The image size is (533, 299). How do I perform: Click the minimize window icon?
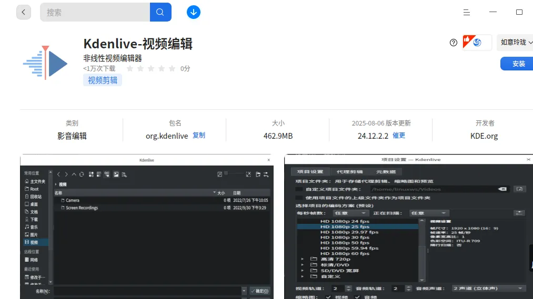click(x=493, y=12)
